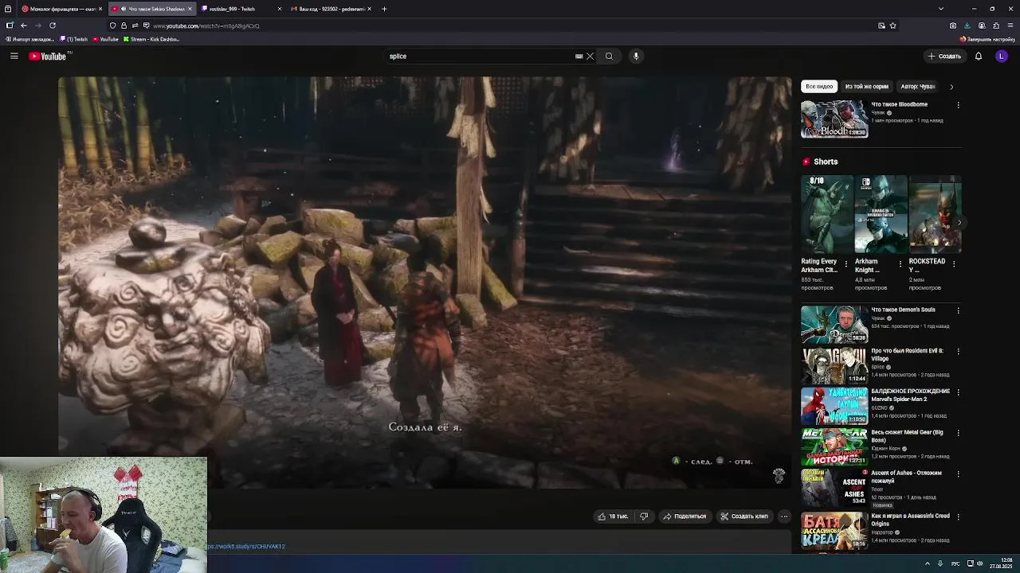Open options for 'Rating Every Arkham' short
The width and height of the screenshot is (1020, 573).
click(x=846, y=263)
